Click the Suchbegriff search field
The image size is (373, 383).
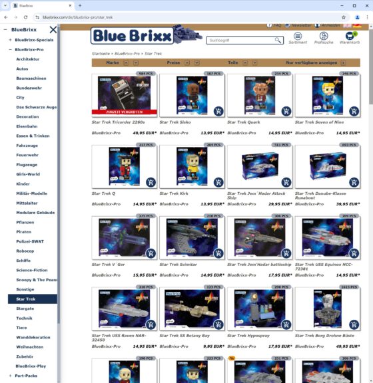[241, 41]
